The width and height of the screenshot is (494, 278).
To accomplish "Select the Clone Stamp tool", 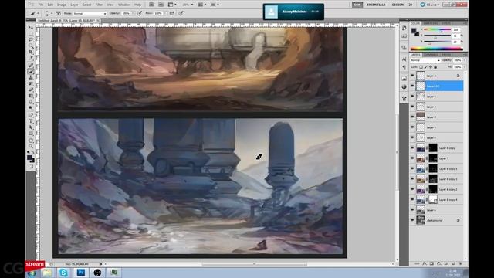I will tap(31, 77).
